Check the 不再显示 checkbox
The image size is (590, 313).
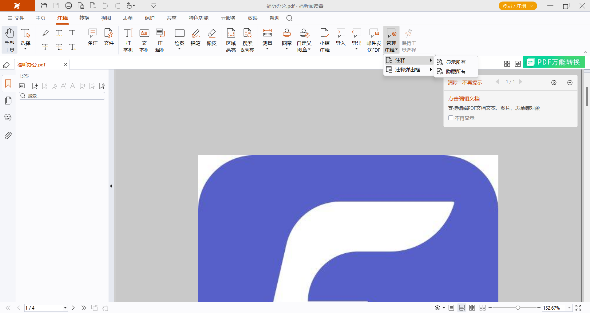(451, 118)
